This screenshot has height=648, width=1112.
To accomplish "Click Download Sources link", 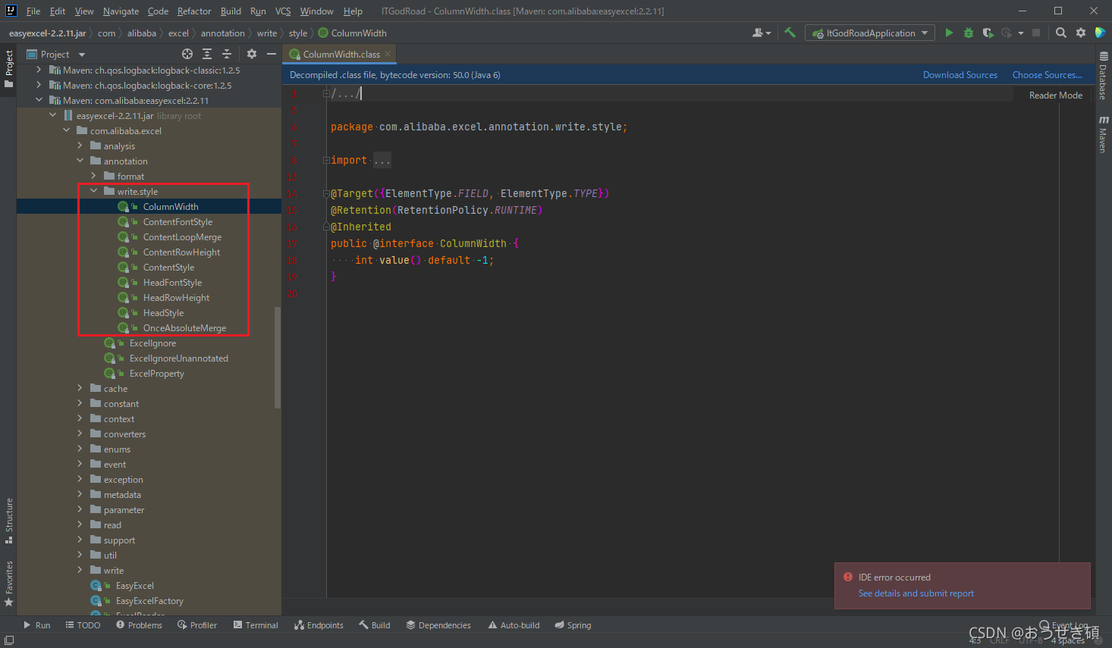I will (x=960, y=74).
